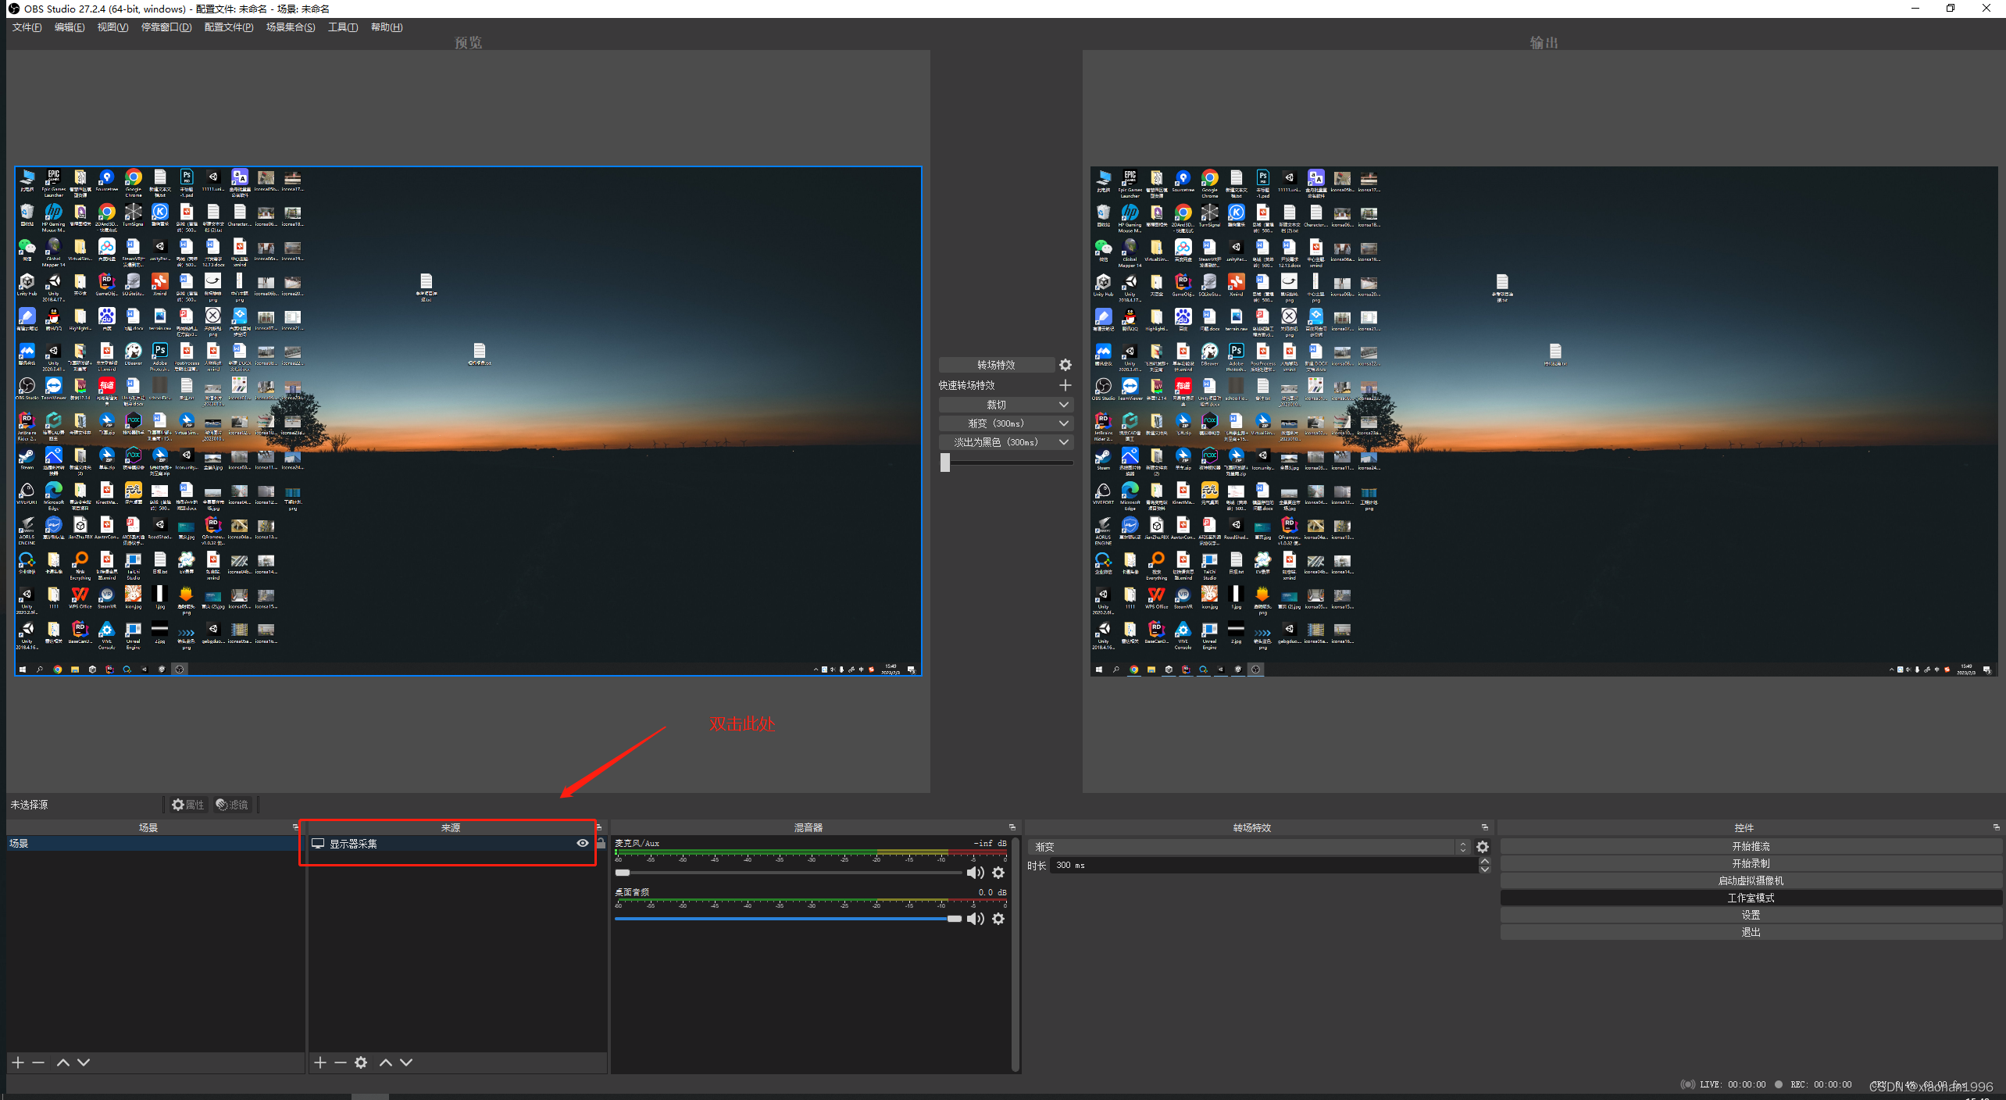Remove selected source with minus icon
The height and width of the screenshot is (1100, 2006).
(340, 1062)
